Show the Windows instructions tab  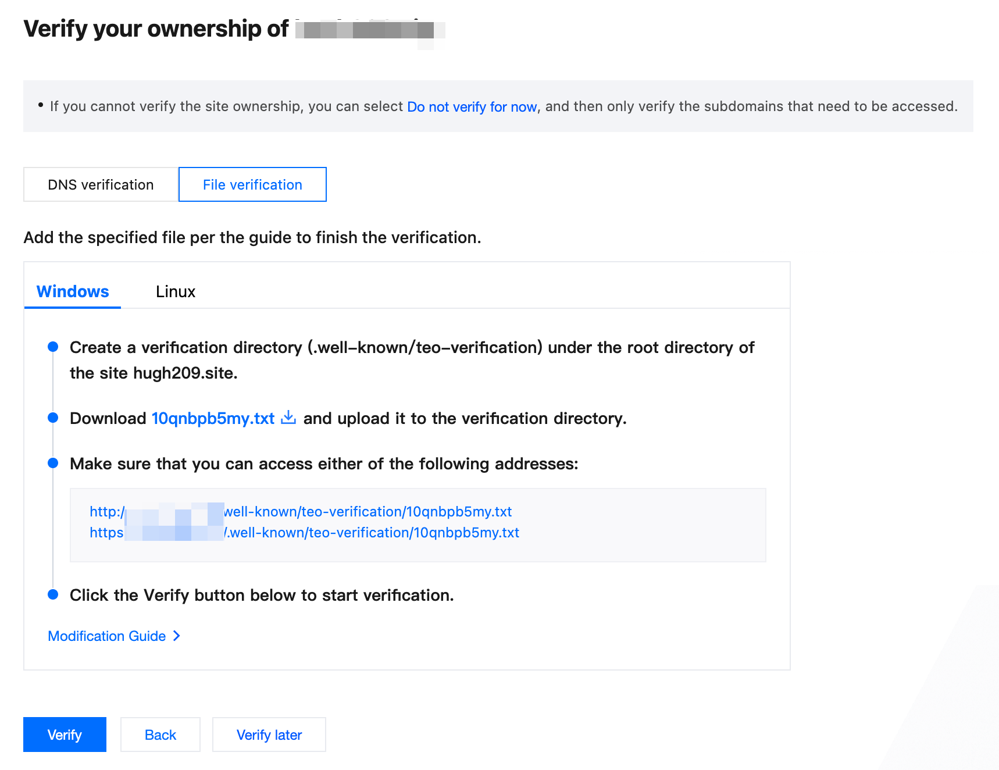[x=73, y=291]
